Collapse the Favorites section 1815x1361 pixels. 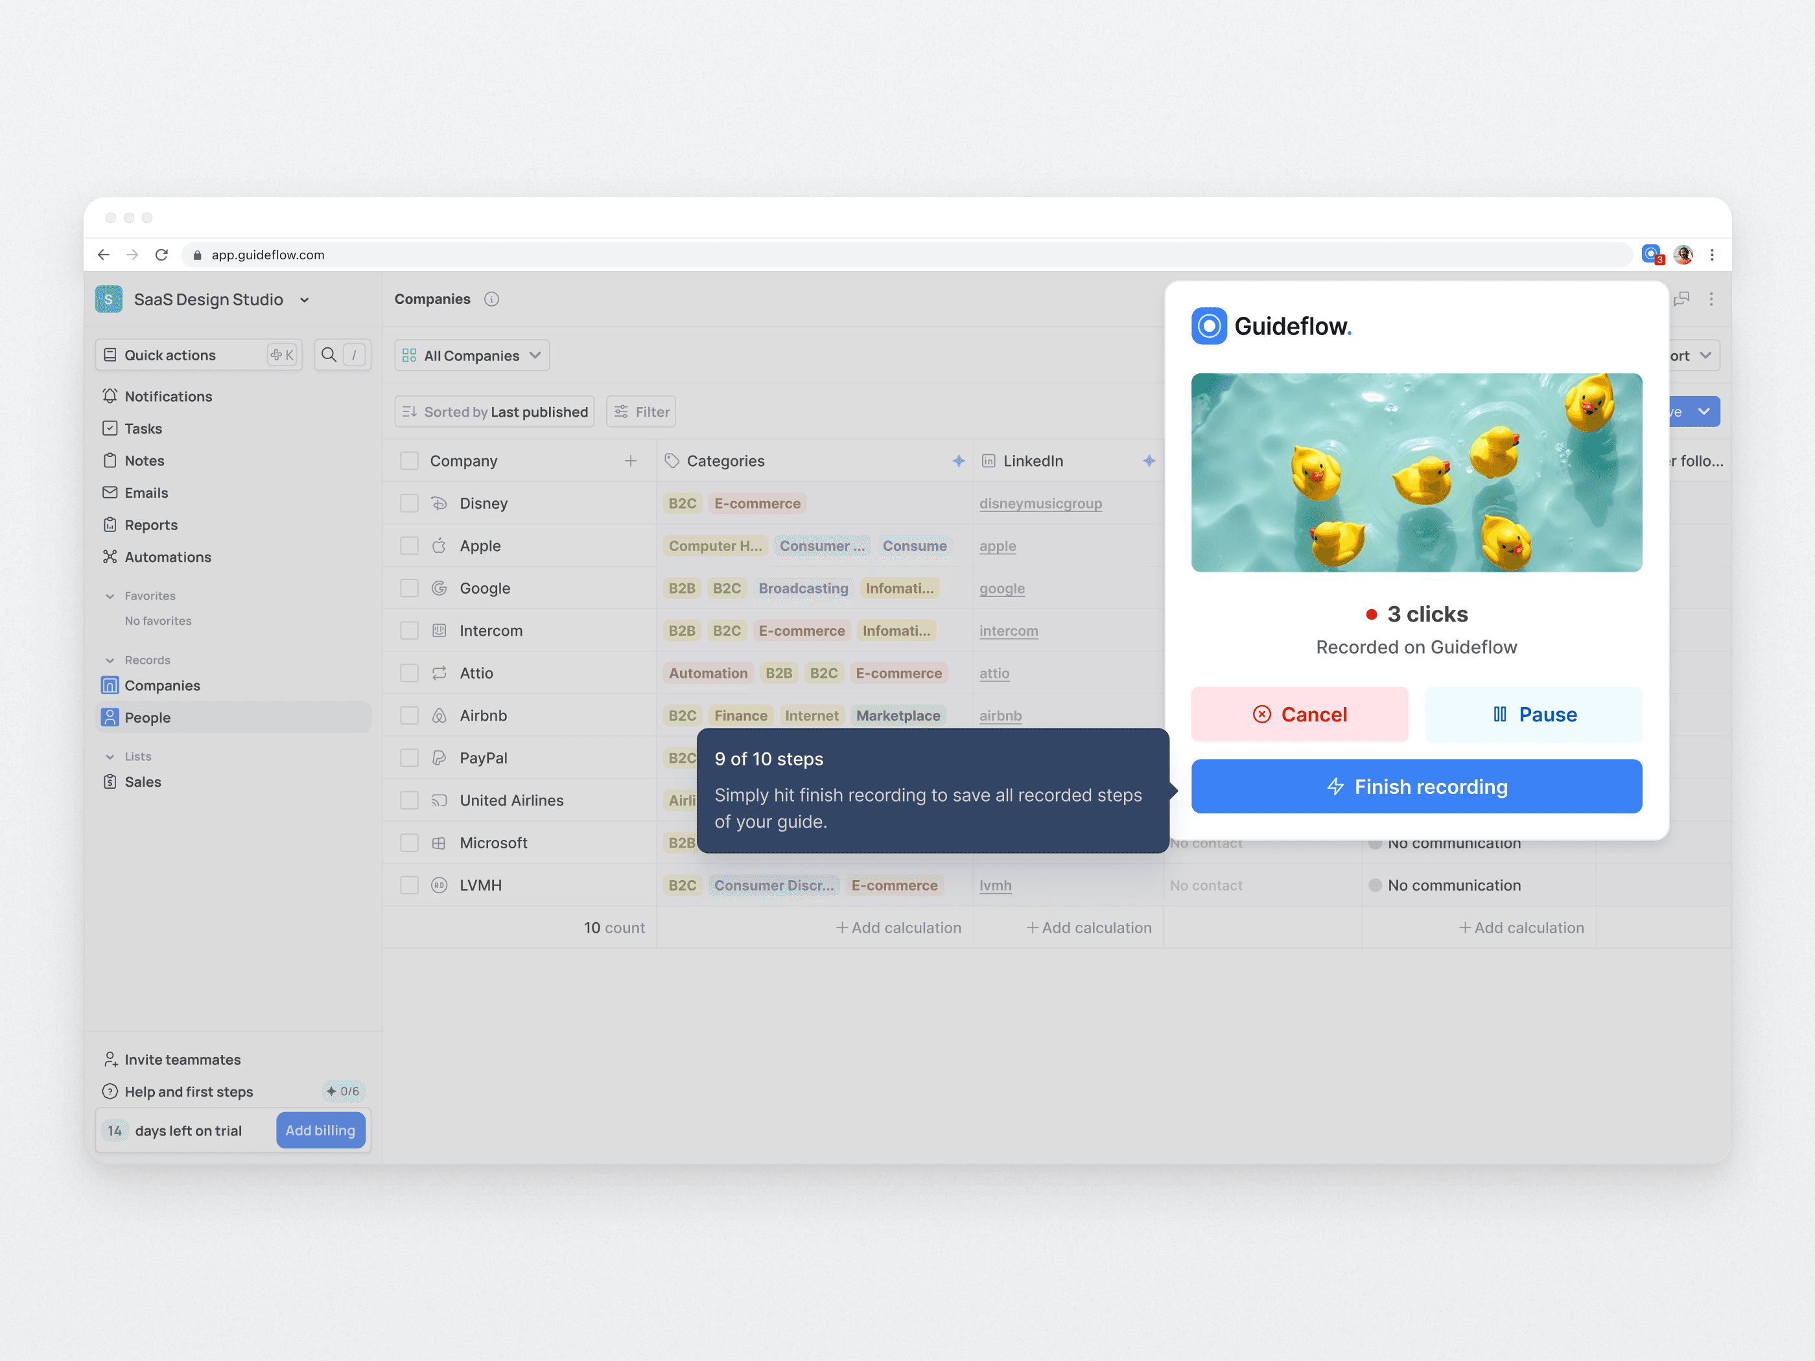110,596
